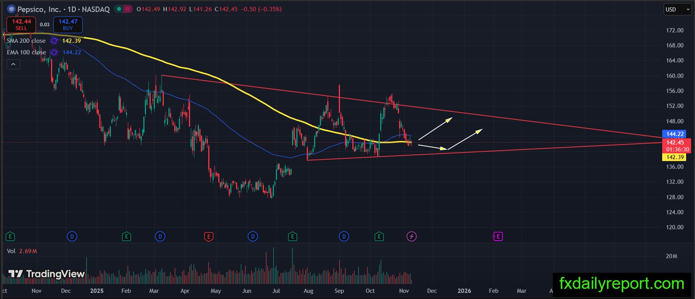Open the Pepsico, Inc. symbol search title
Screen dimensions: 695x299
[63, 9]
